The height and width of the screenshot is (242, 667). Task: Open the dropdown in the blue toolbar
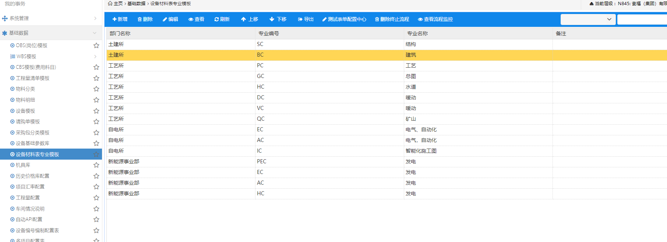click(x=588, y=19)
